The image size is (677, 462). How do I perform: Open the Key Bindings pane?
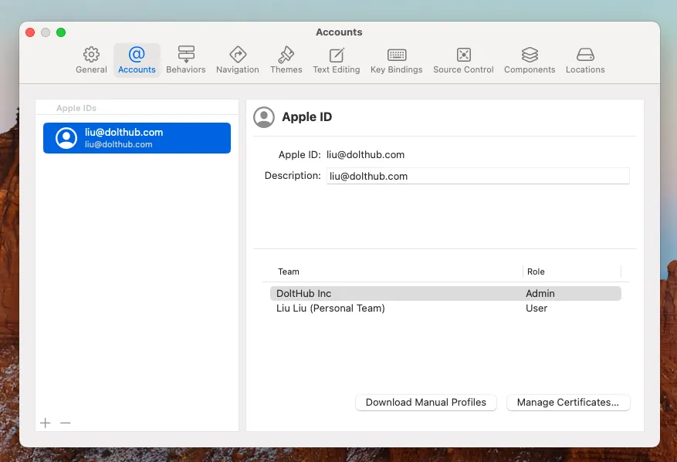pos(396,59)
